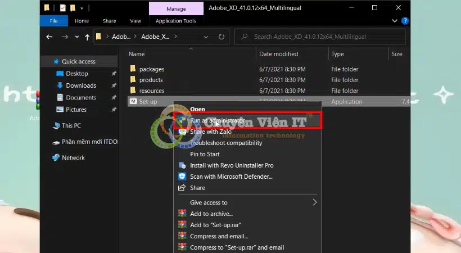Click the Revo Uninstaller Pro icon in menu
This screenshot has height=253, width=461.
182,165
